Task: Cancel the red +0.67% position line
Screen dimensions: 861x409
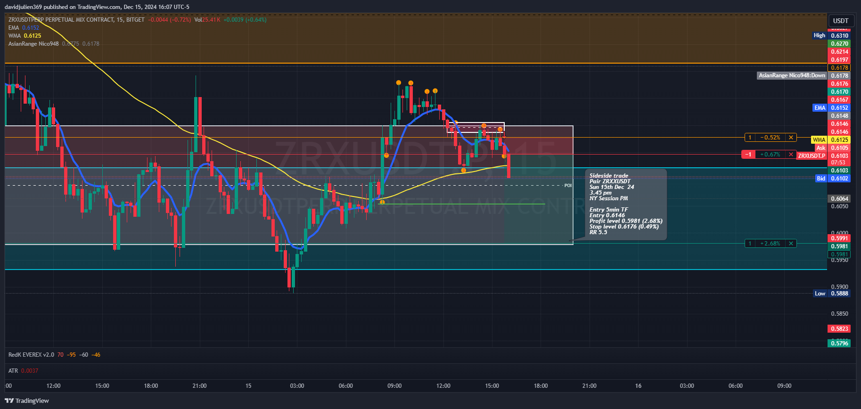Action: pyautogui.click(x=791, y=155)
